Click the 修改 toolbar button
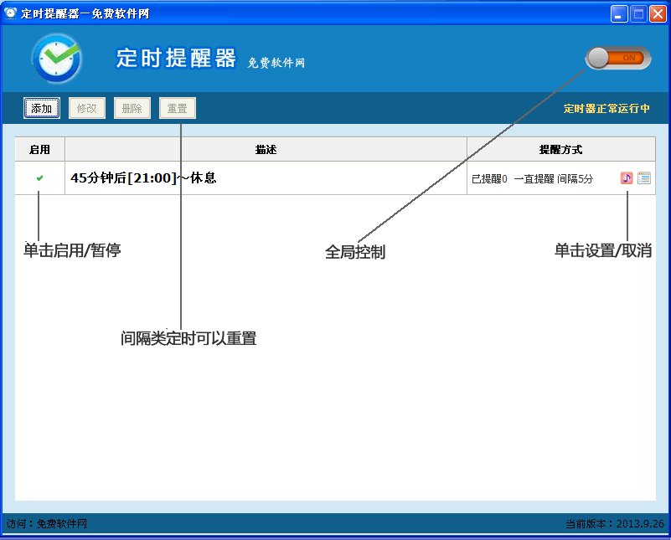The image size is (671, 540). tap(86, 108)
